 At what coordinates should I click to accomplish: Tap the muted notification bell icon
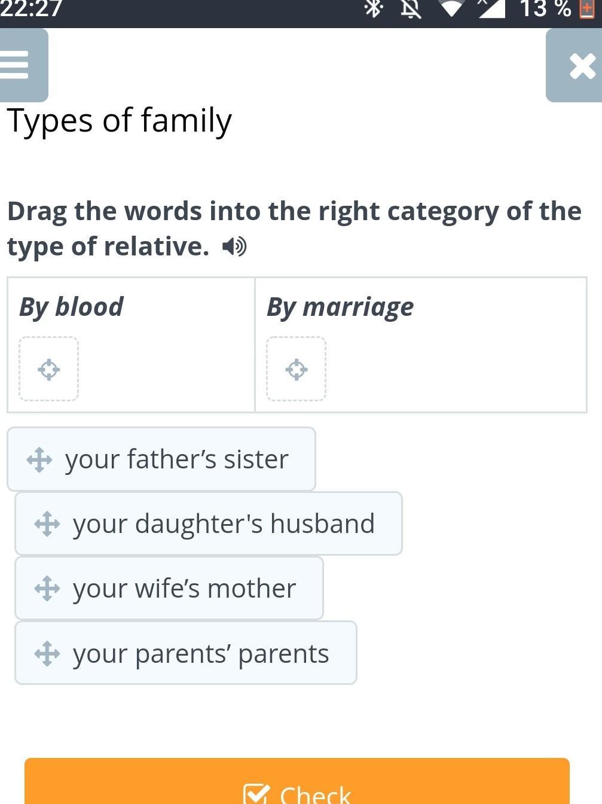pos(411,8)
